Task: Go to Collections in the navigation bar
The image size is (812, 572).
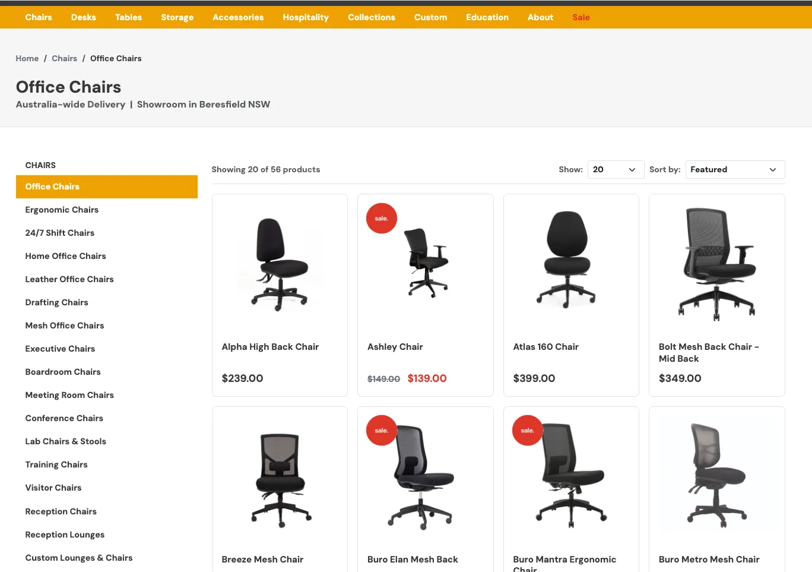Action: click(x=372, y=17)
